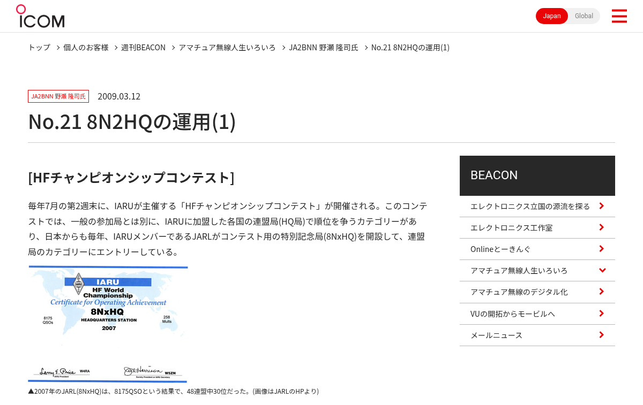The width and height of the screenshot is (643, 405).
Task: Open 個人のお客様 breadcrumb link
Action: click(x=86, y=47)
